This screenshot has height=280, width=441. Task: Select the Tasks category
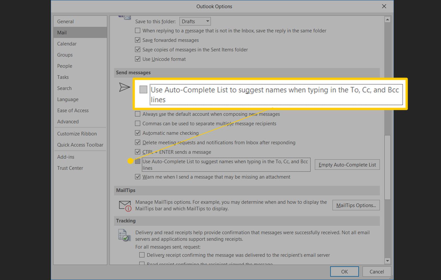click(x=80, y=77)
